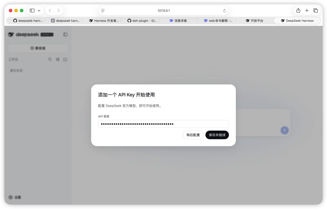Click the whale favicon on 开放平台 tab

(x=248, y=21)
